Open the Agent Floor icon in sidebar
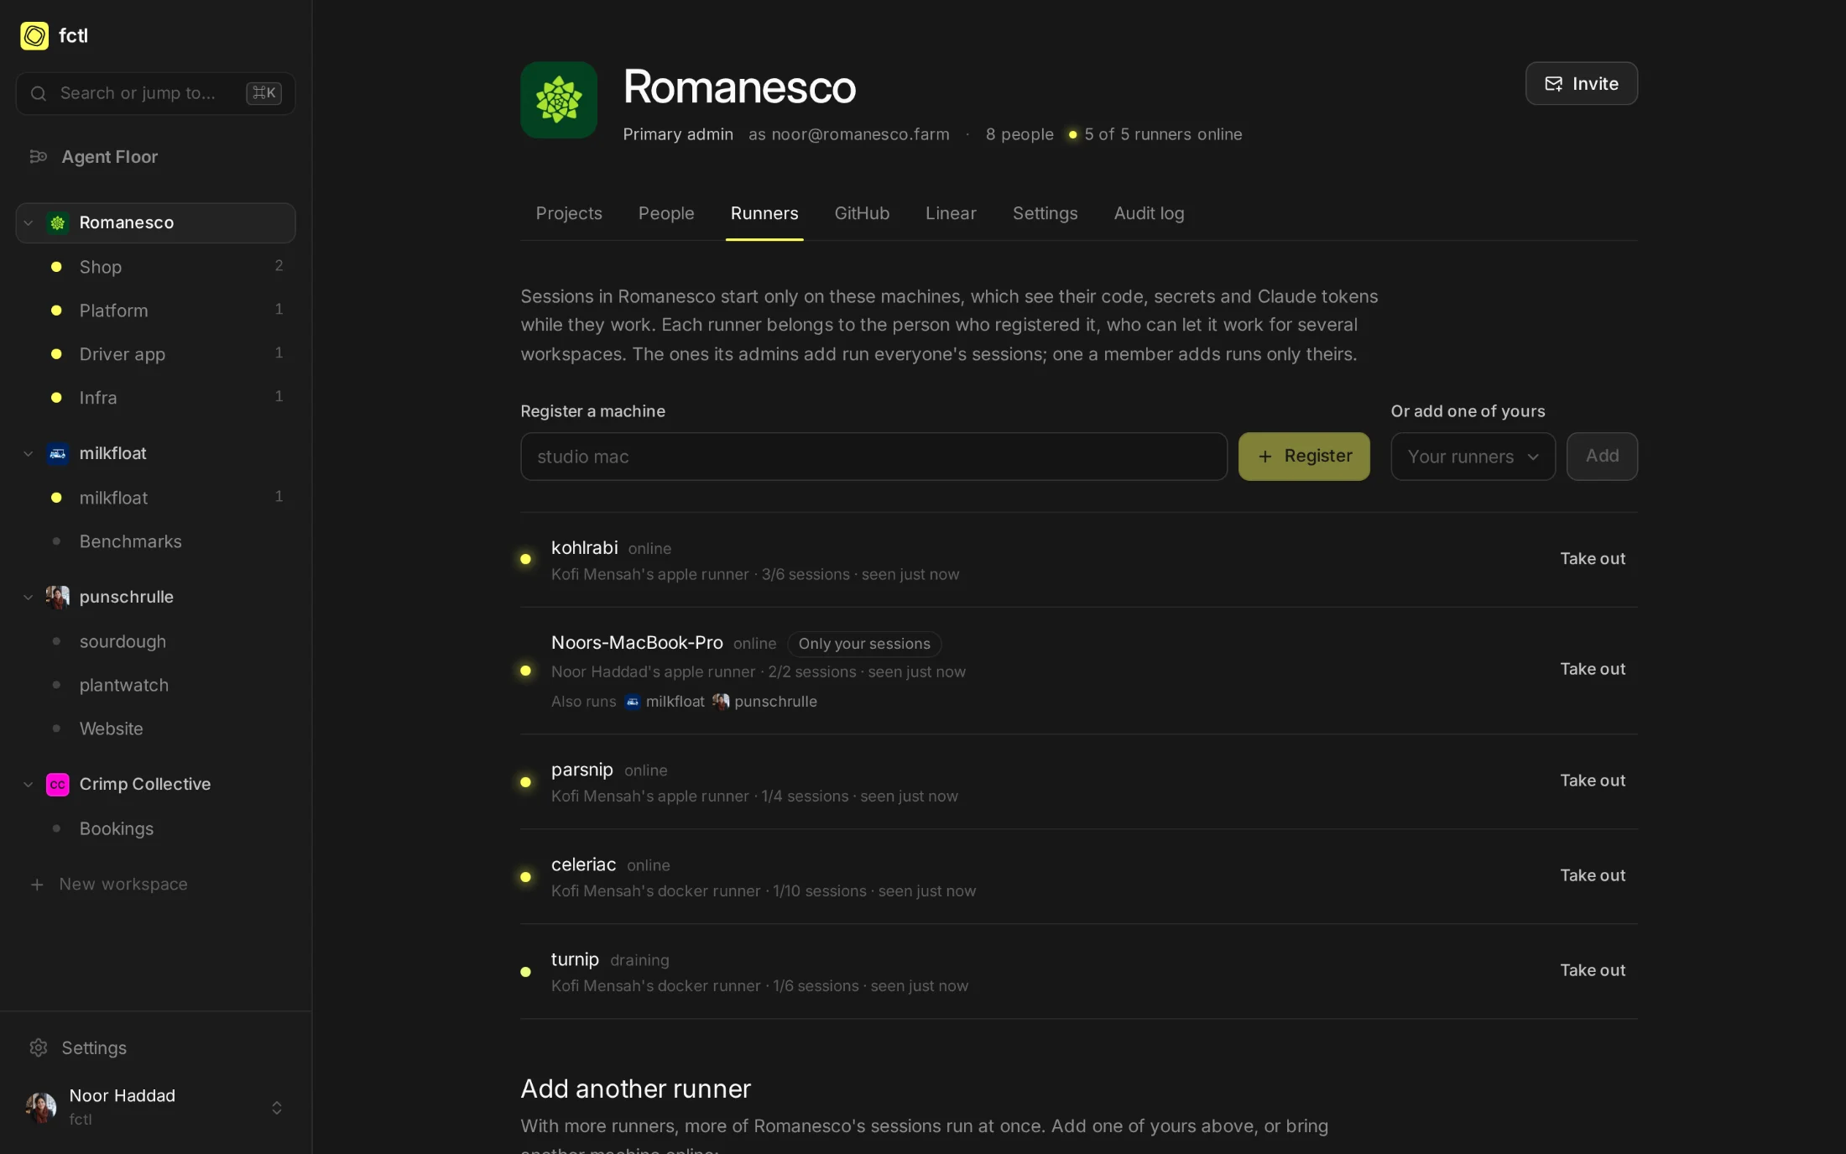This screenshot has width=1846, height=1154. point(38,157)
